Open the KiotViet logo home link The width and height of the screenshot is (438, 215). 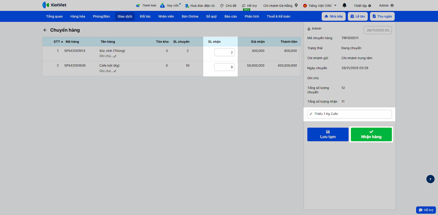[x=54, y=5]
